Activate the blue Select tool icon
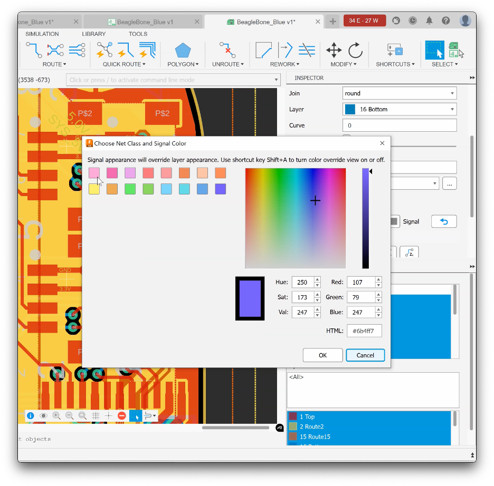 [x=434, y=50]
